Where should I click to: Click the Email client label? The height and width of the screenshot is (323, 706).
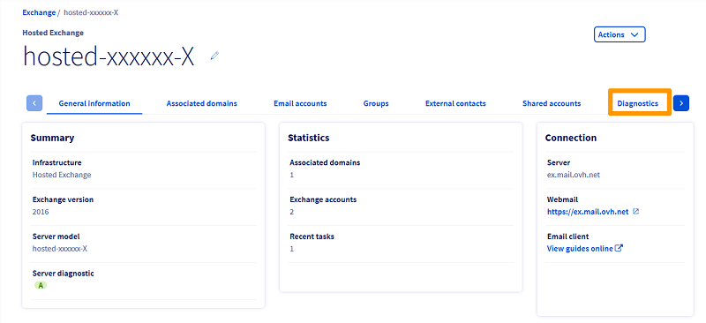pos(567,237)
